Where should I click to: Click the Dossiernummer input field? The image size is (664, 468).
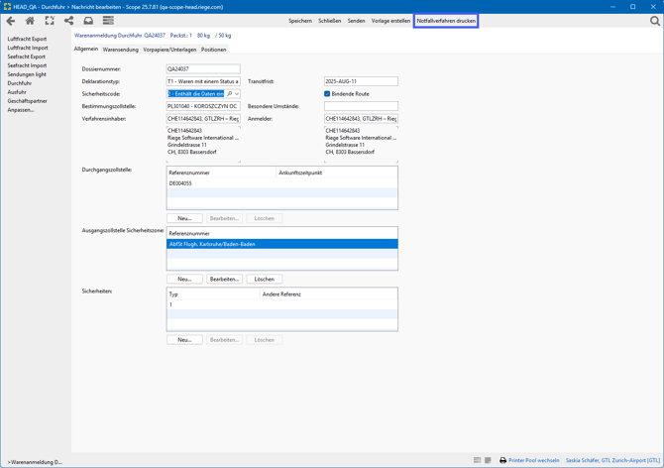(x=203, y=69)
